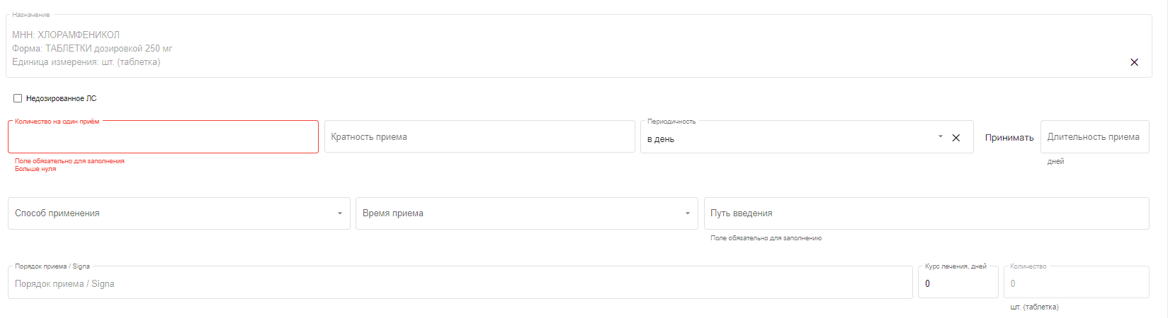The image size is (1168, 318).
Task: Clear the Назначение drug selection with X
Action: click(1134, 62)
